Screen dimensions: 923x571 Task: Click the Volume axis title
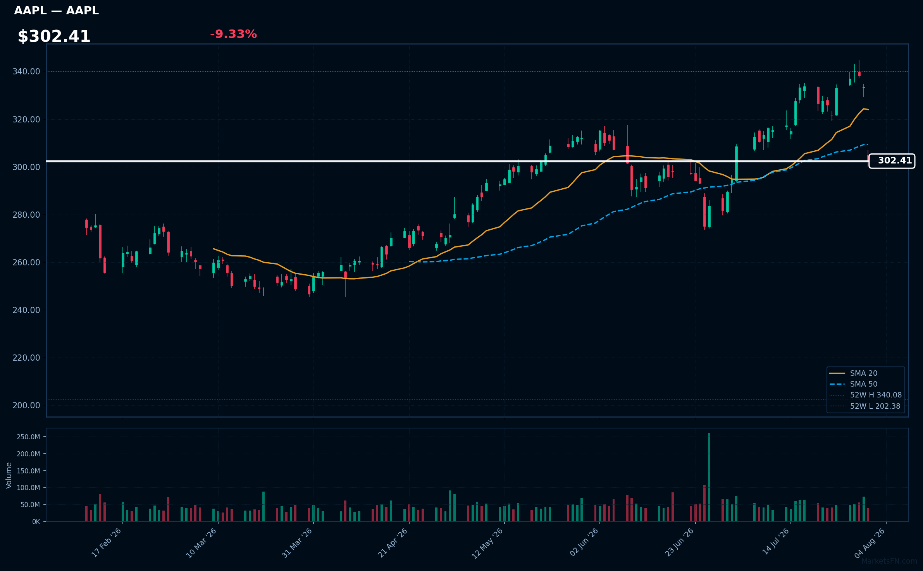[x=9, y=475]
